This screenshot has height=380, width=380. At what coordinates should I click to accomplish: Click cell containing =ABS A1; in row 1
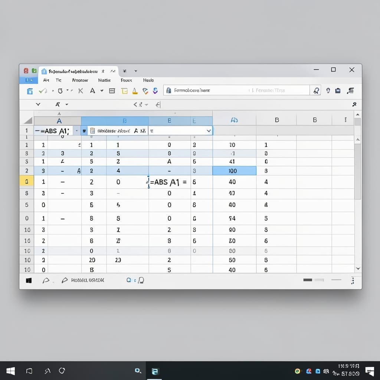(x=53, y=131)
